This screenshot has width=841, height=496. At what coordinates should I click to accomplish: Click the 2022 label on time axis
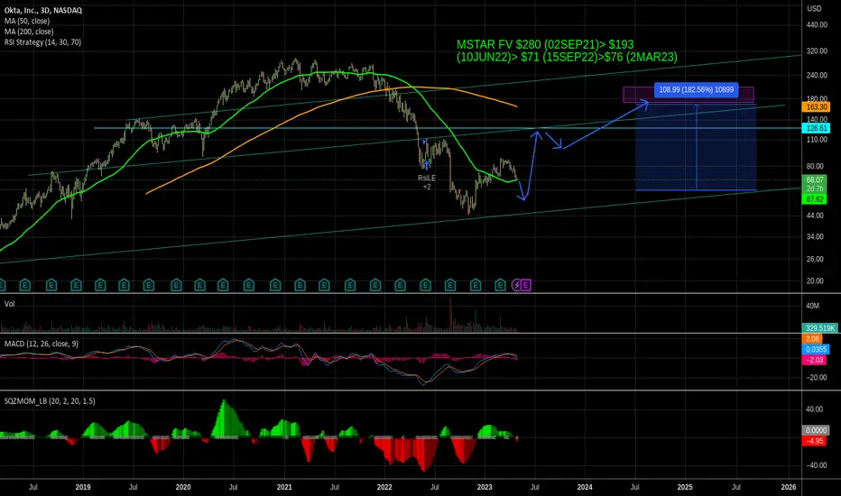[x=384, y=487]
